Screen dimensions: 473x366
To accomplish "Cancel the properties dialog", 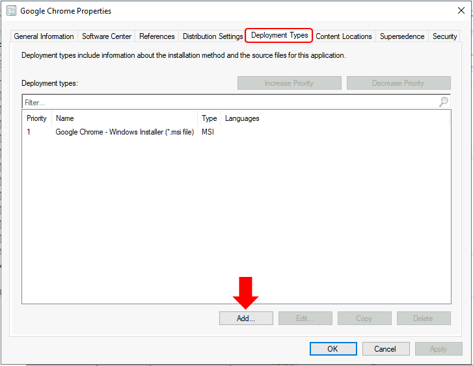I will (x=386, y=349).
